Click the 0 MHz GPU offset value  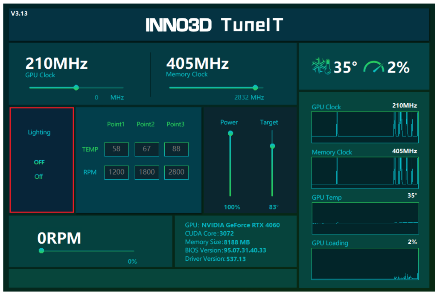[x=109, y=97]
